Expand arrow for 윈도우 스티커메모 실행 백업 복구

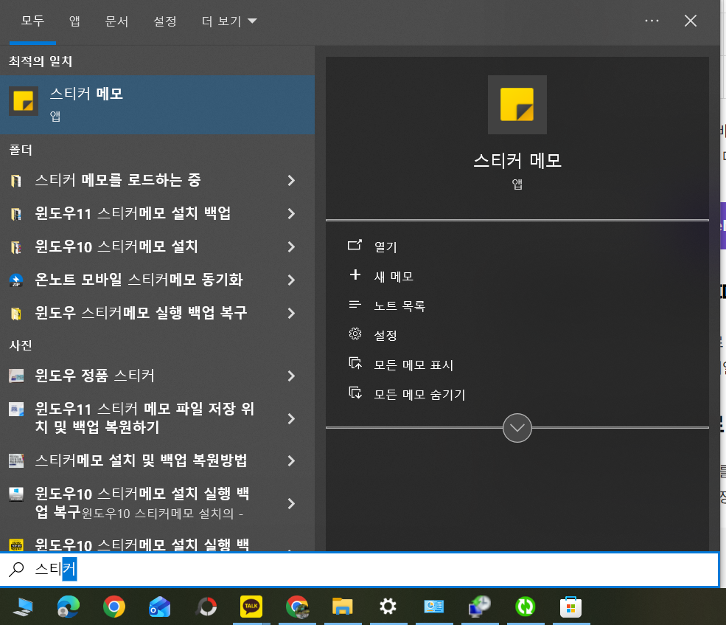pyautogui.click(x=291, y=314)
